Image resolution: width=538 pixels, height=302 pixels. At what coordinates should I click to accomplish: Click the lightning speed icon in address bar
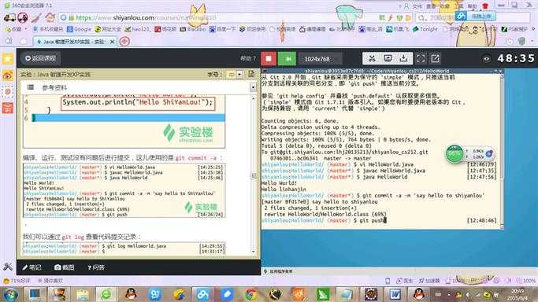(x=391, y=17)
